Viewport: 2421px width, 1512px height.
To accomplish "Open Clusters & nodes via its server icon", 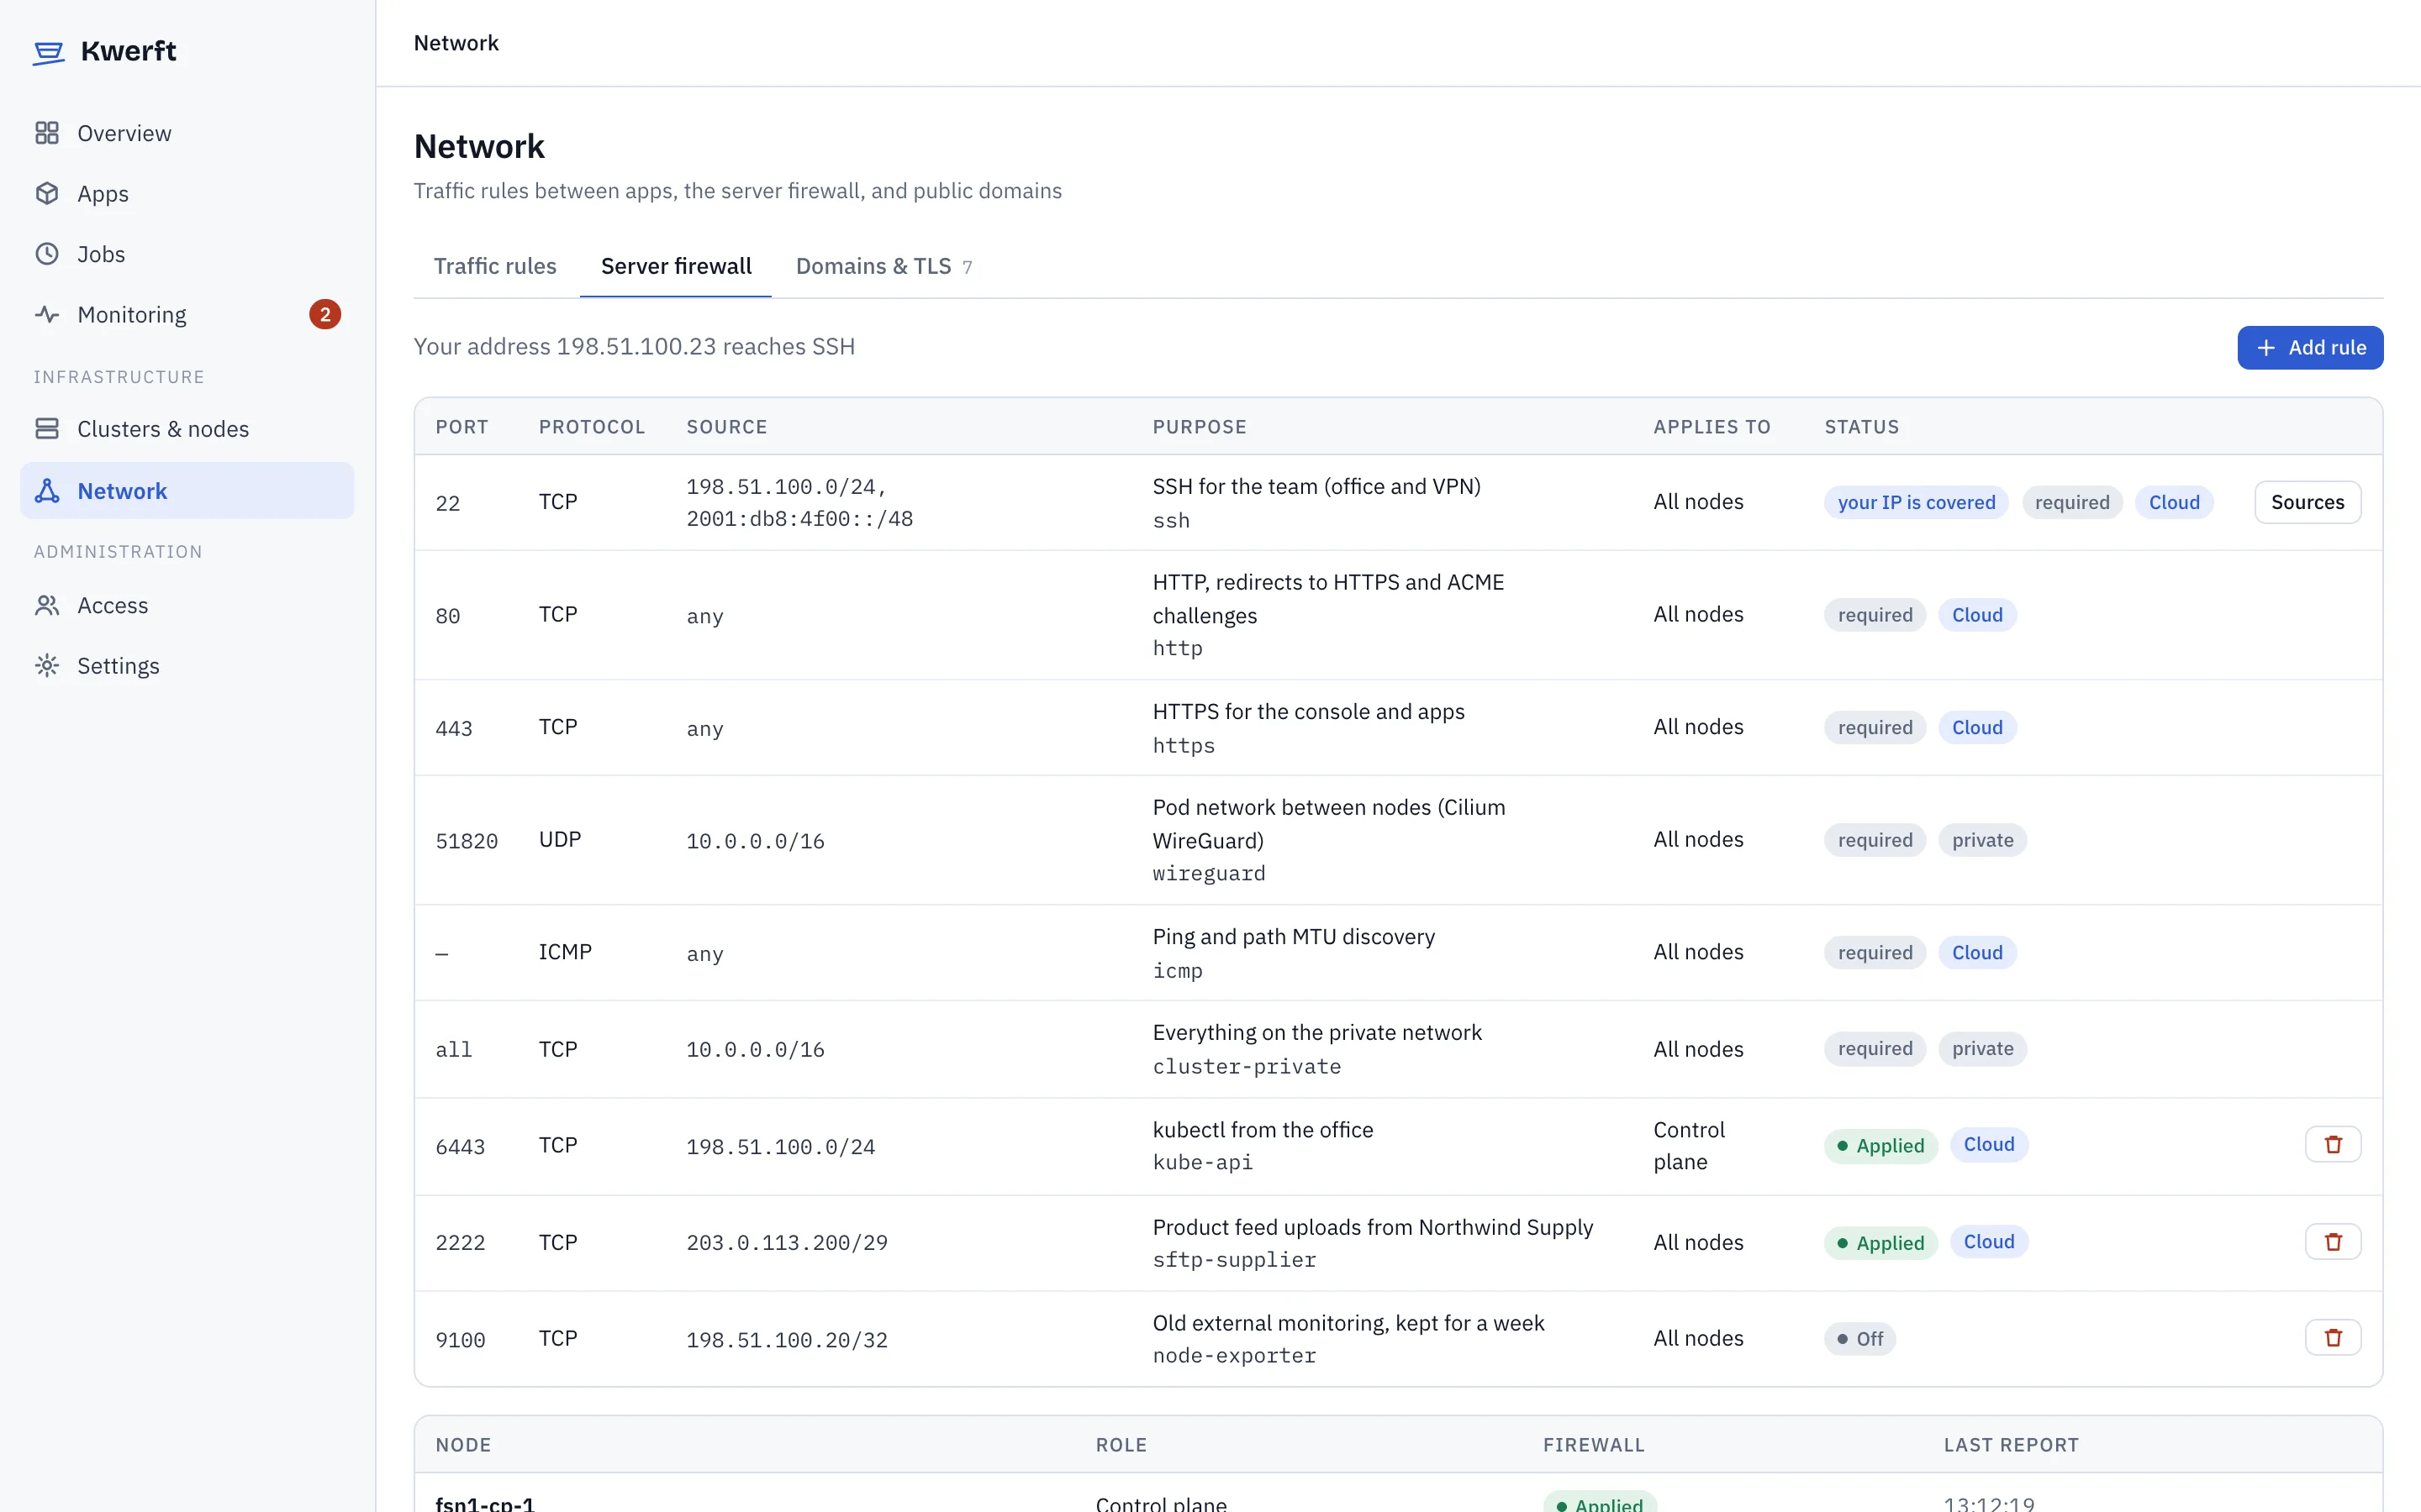I will pos(47,429).
